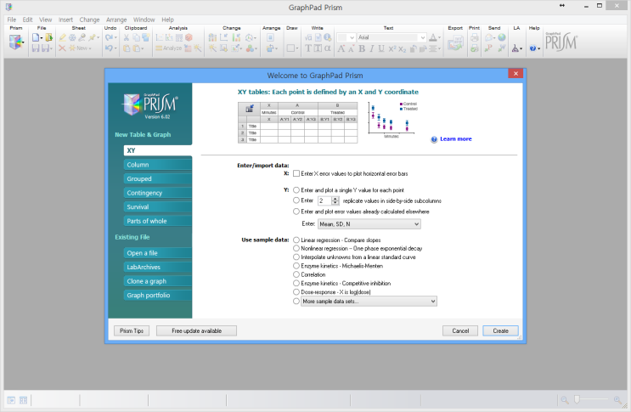Click the Superscript x² icon
Viewport: 631px width, 412px height.
tap(392, 48)
